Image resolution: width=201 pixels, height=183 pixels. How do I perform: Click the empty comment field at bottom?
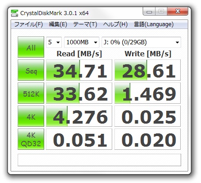tap(99, 160)
